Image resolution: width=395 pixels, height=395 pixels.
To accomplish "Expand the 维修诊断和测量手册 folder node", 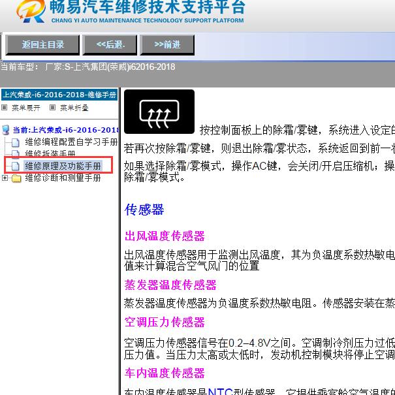I will pos(5,178).
